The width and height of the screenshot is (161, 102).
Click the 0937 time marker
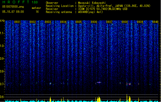[x=109, y=22]
